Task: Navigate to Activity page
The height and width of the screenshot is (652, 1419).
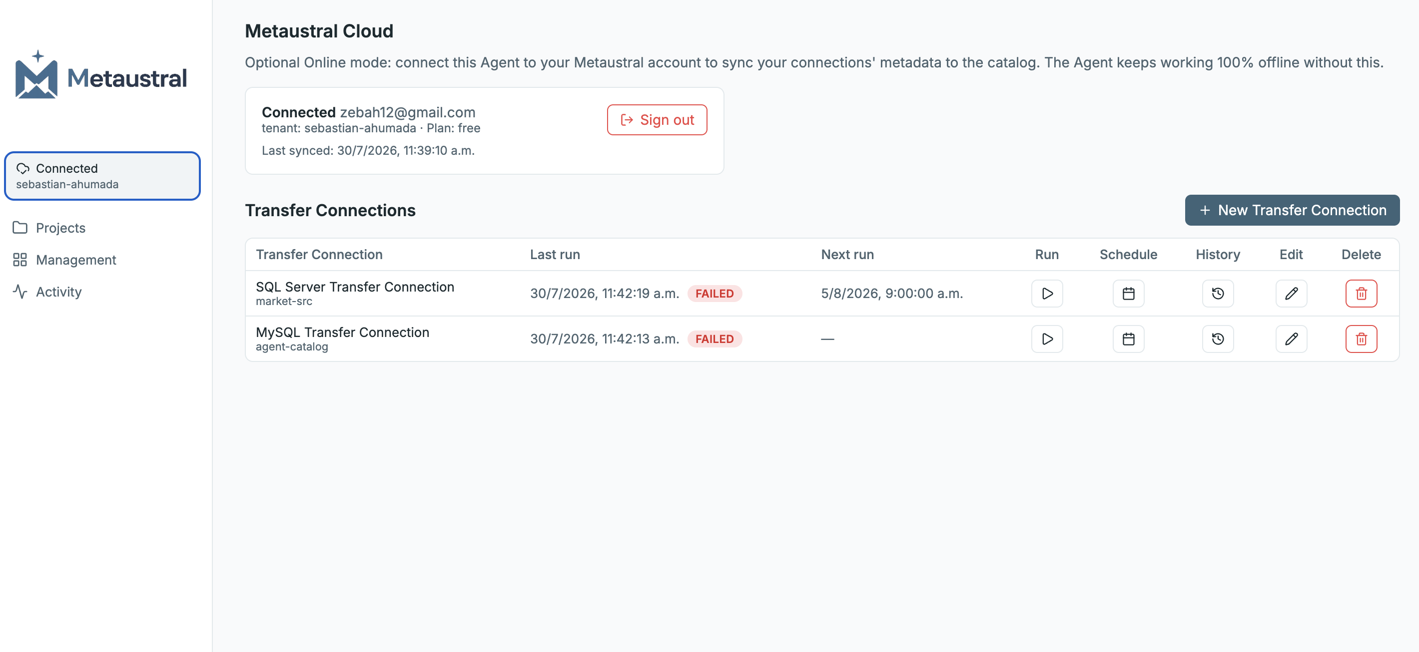Action: click(58, 292)
